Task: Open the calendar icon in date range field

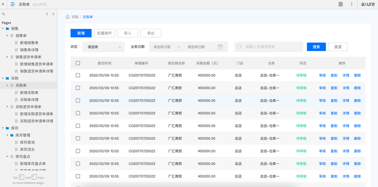Action: [220, 47]
